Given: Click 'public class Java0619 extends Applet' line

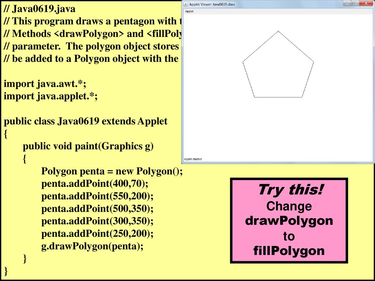Looking at the screenshot, I should pyautogui.click(x=86, y=121).
